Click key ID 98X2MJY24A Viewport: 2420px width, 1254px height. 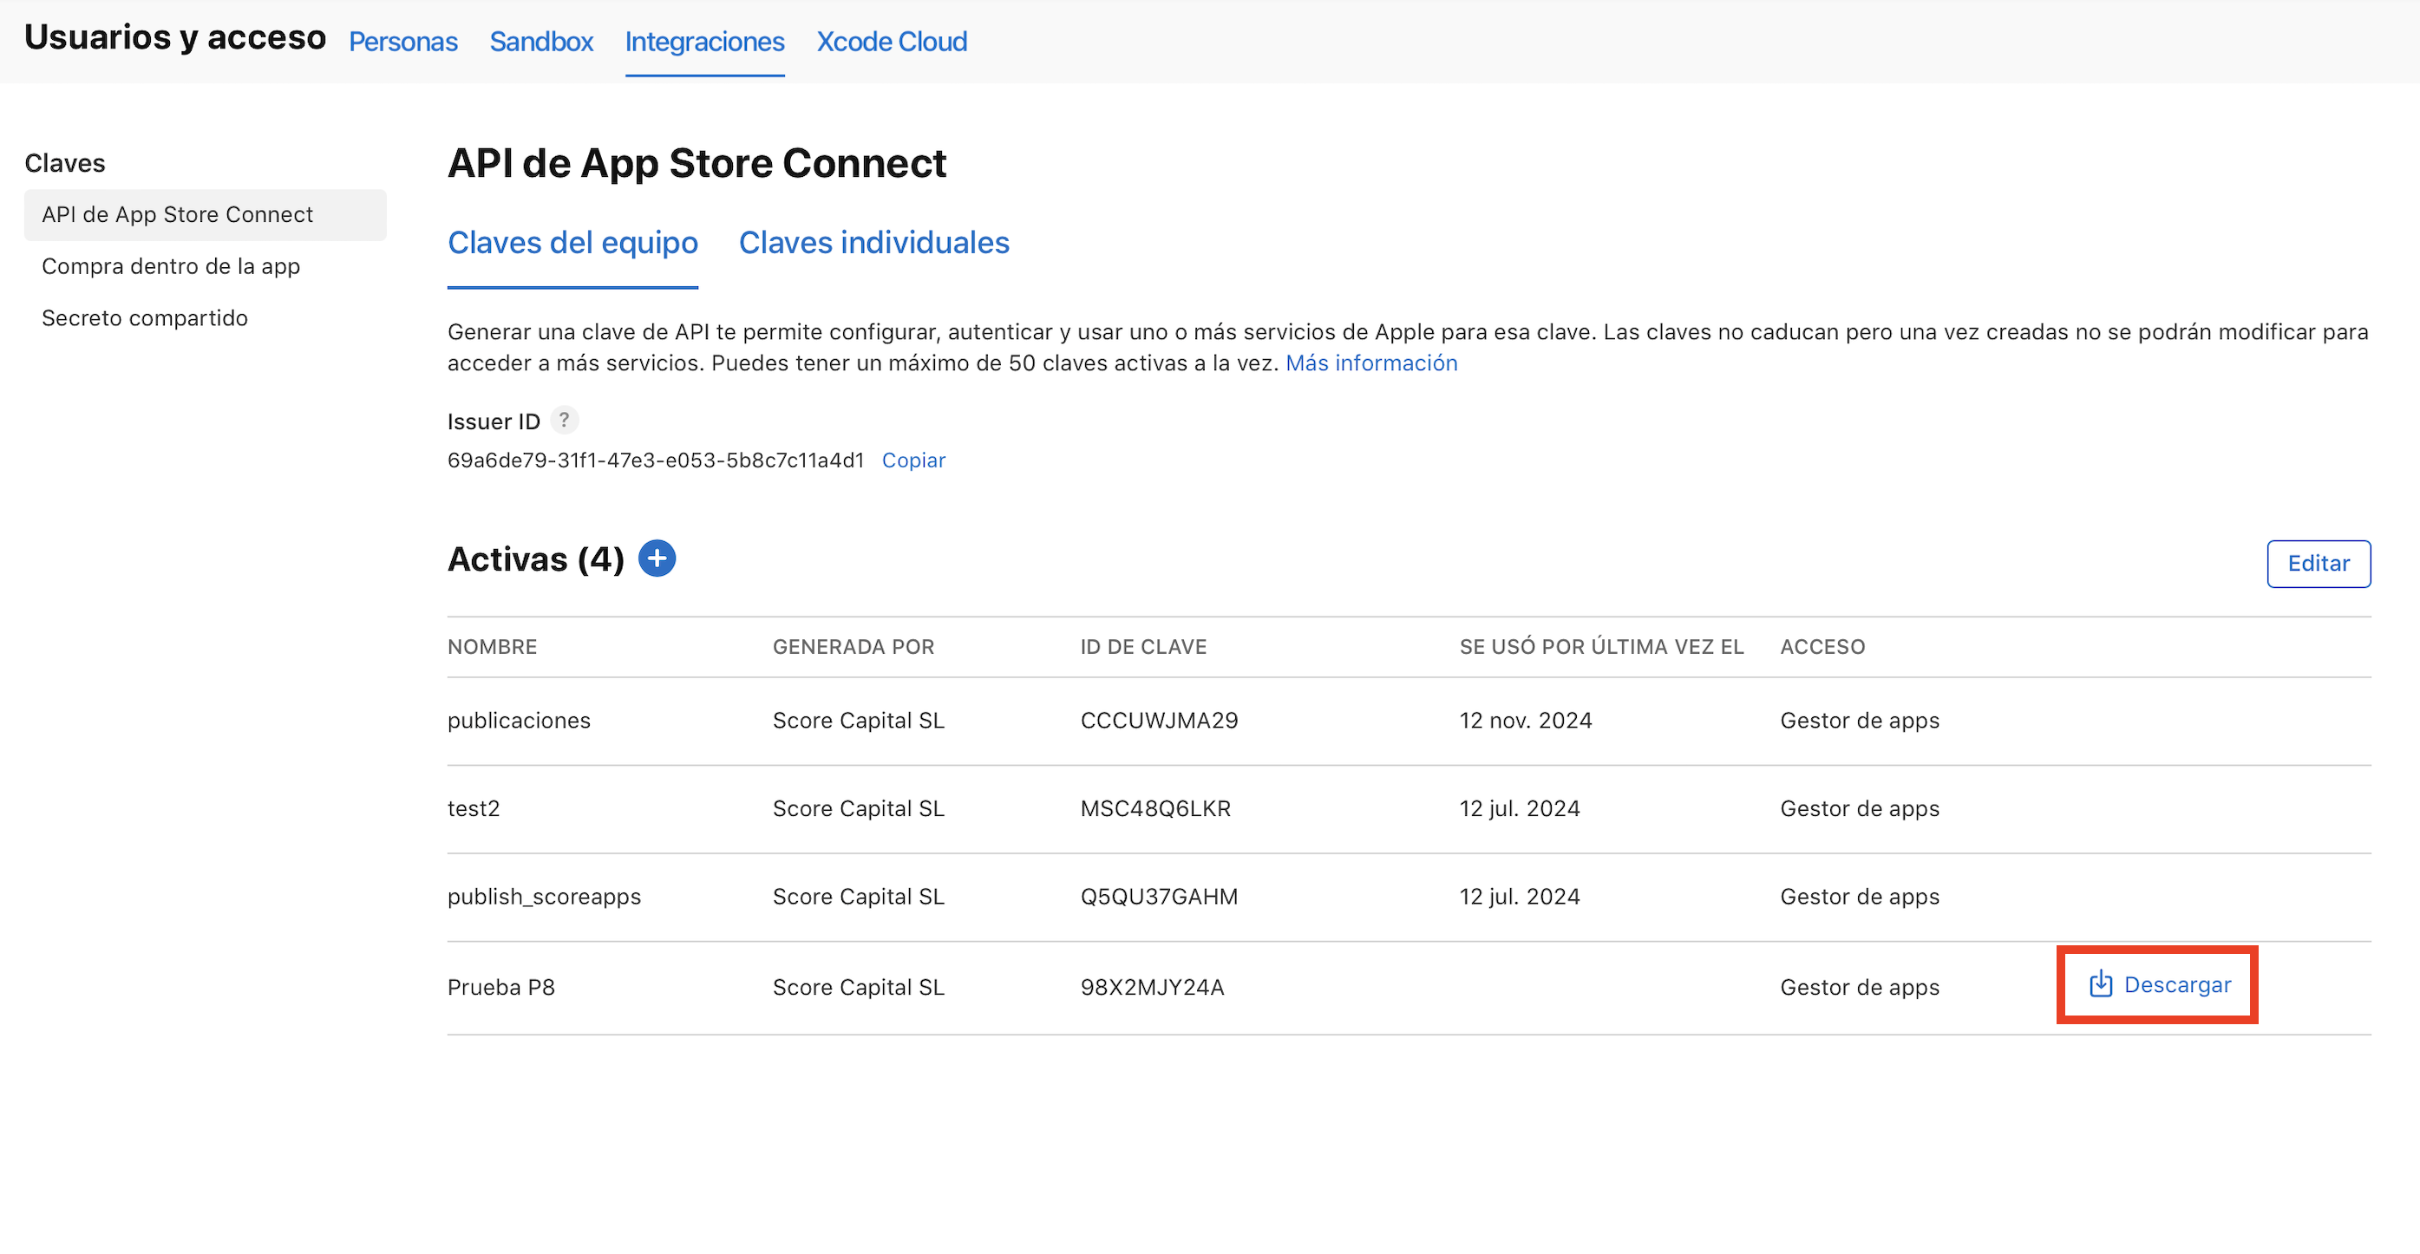1152,987
